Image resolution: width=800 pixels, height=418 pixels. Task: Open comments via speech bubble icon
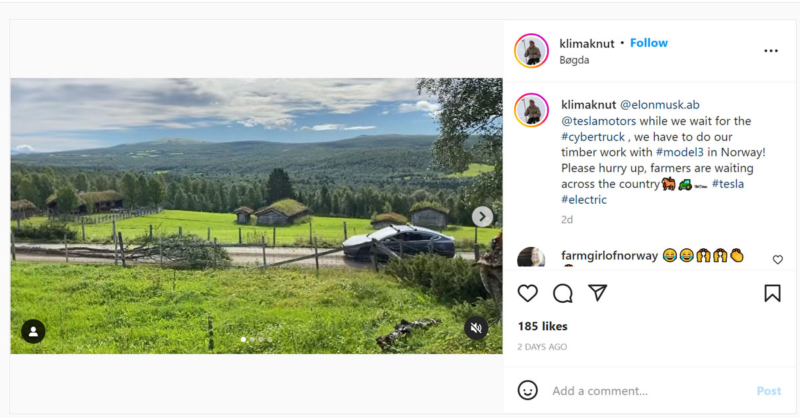[563, 294]
